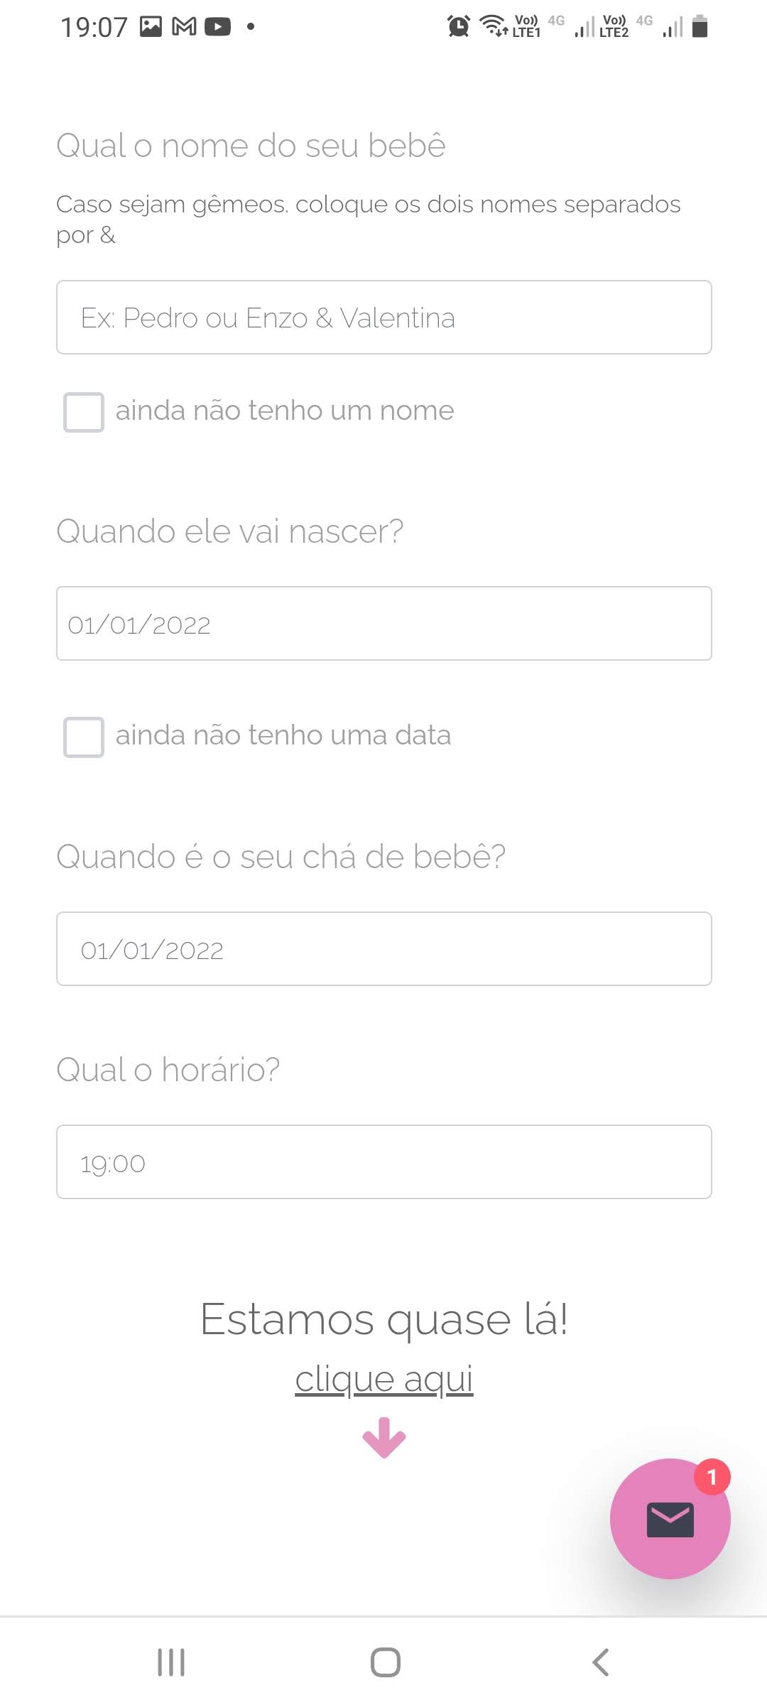
Task: Tap the battery icon in status bar
Action: tap(700, 26)
